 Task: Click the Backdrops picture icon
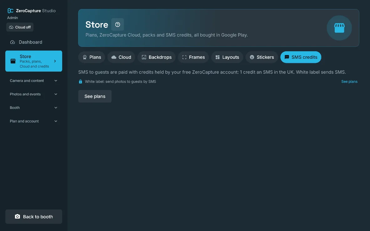coord(144,57)
